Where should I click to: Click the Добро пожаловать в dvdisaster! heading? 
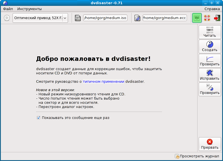pos(93,59)
